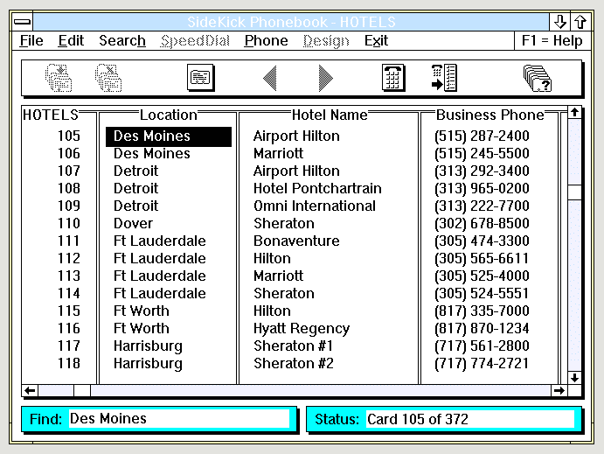Click Hyatt Regency hotel name
Image resolution: width=604 pixels, height=454 pixels.
point(302,329)
